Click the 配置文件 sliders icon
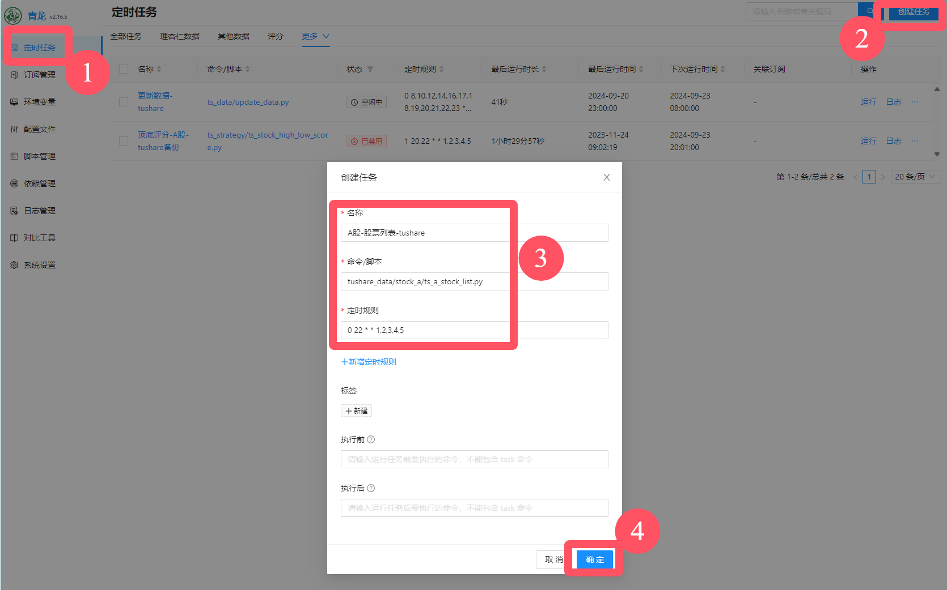 tap(14, 129)
